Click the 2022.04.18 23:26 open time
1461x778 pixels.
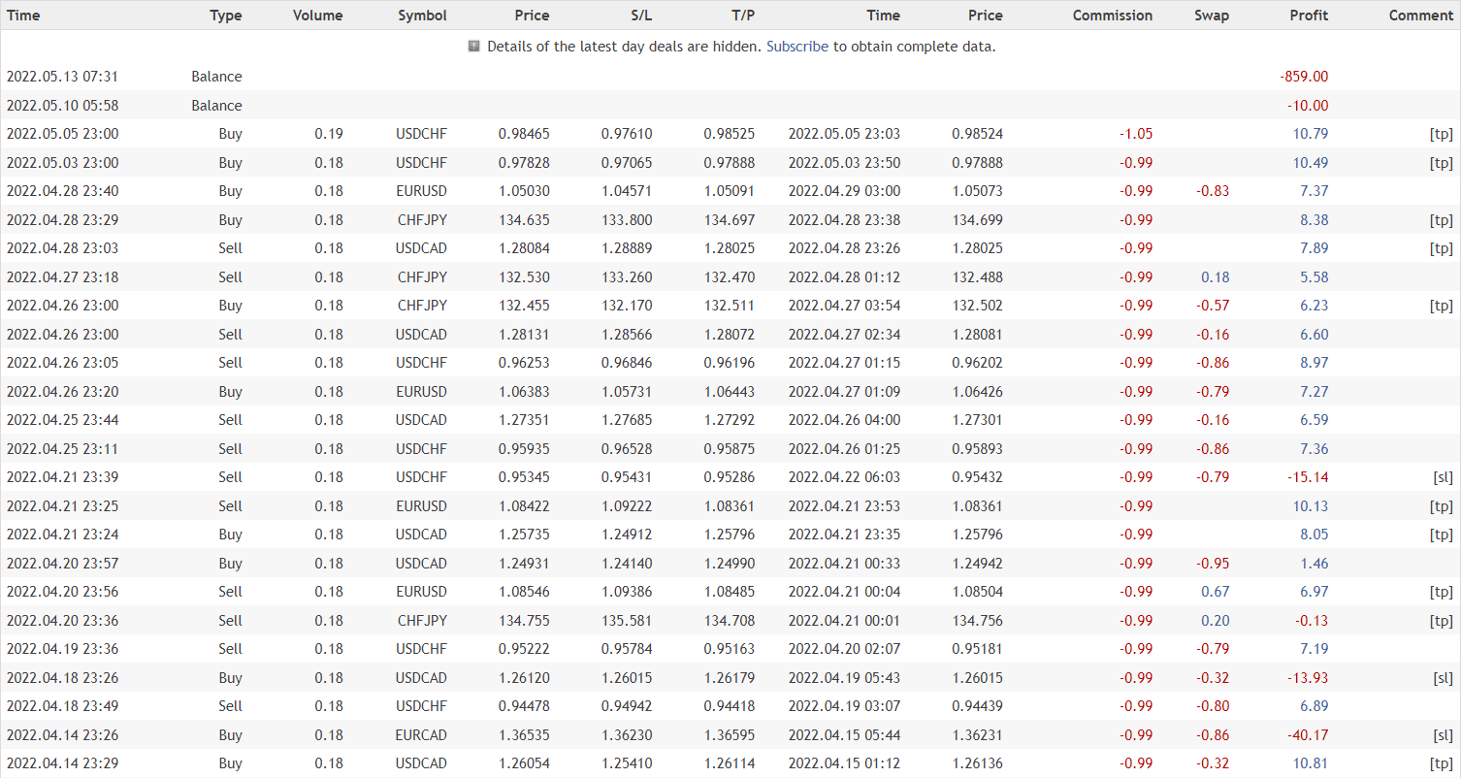click(63, 678)
